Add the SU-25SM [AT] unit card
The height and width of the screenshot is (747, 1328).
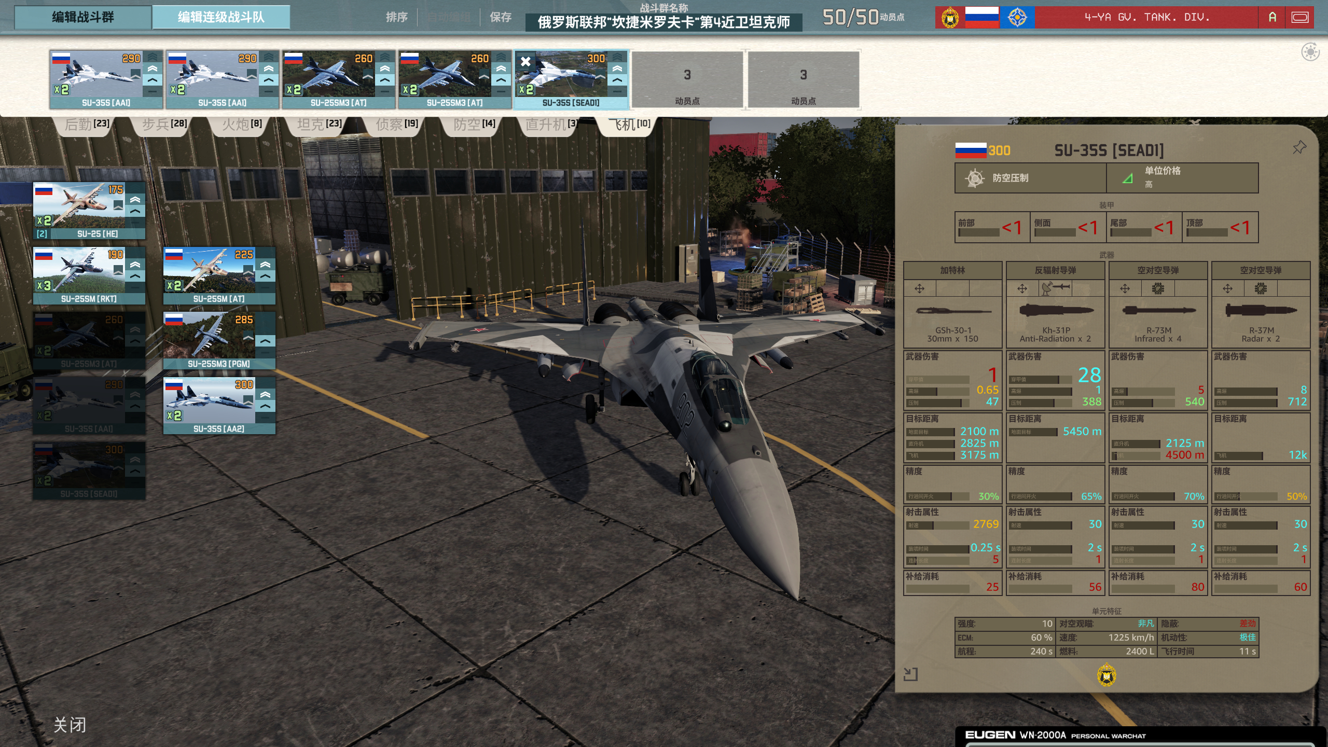(219, 275)
